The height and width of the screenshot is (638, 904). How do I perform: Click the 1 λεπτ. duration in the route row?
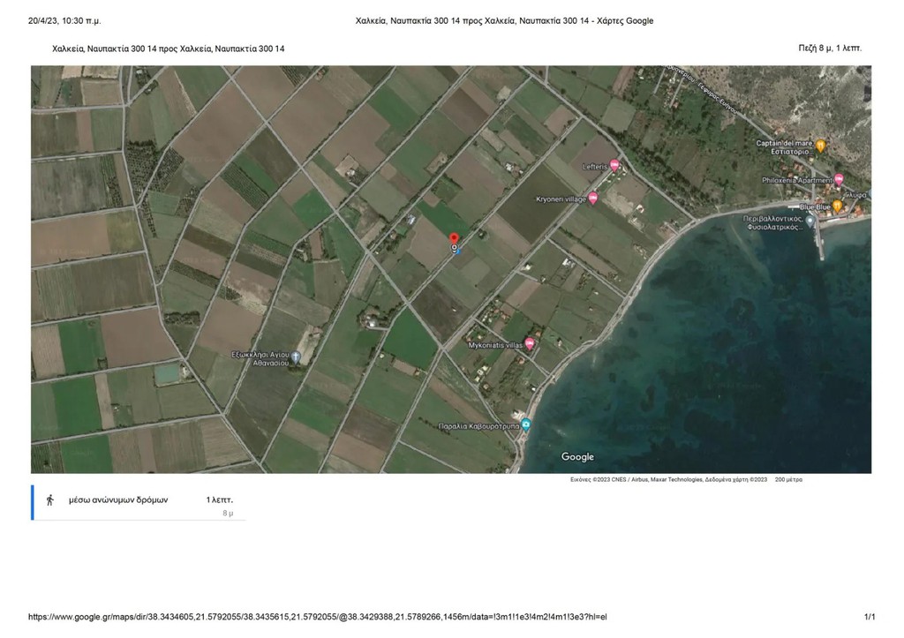pyautogui.click(x=220, y=499)
